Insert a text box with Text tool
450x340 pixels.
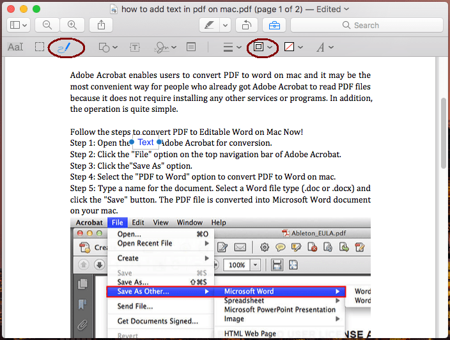135,47
